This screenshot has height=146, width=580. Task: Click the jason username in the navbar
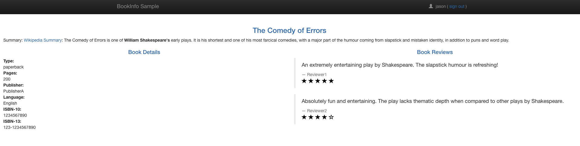tap(441, 6)
